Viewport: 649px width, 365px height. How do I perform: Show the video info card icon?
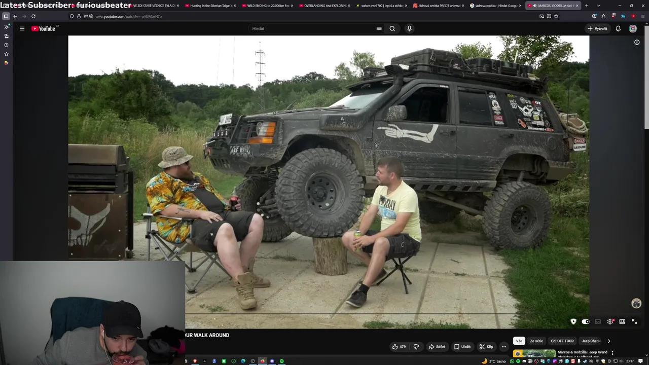pyautogui.click(x=637, y=42)
